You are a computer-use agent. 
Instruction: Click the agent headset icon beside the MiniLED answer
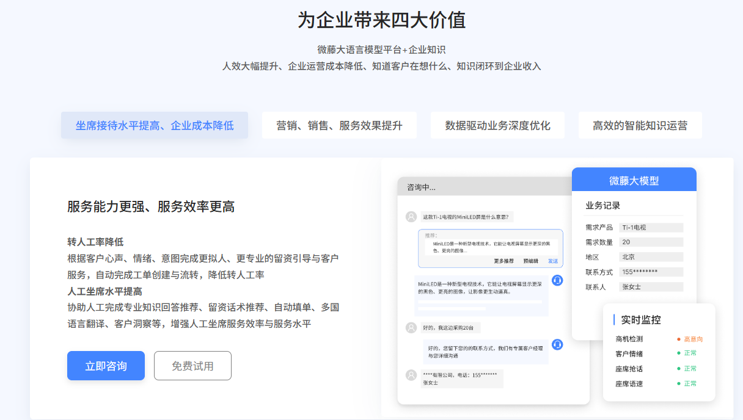[557, 280]
